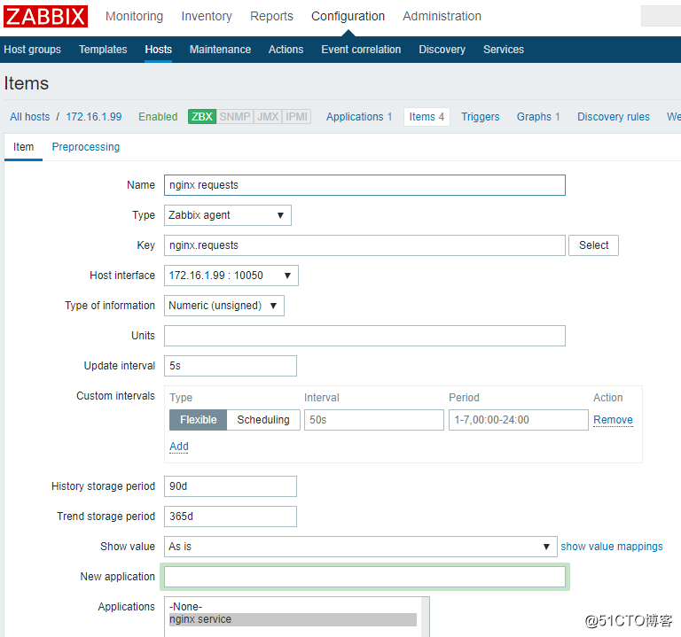Click the New application input field
The image size is (681, 637).
point(364,577)
